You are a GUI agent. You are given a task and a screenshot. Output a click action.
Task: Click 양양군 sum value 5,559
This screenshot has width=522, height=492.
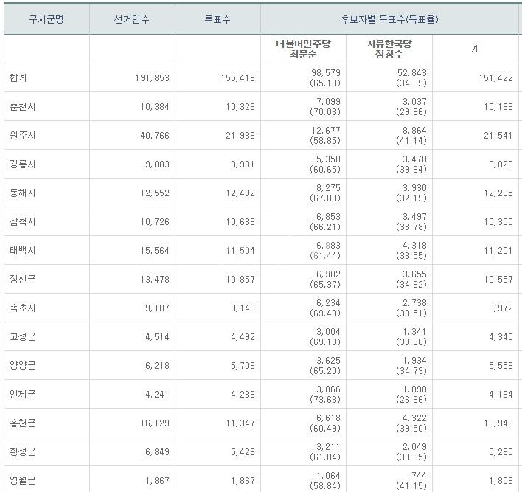(501, 366)
